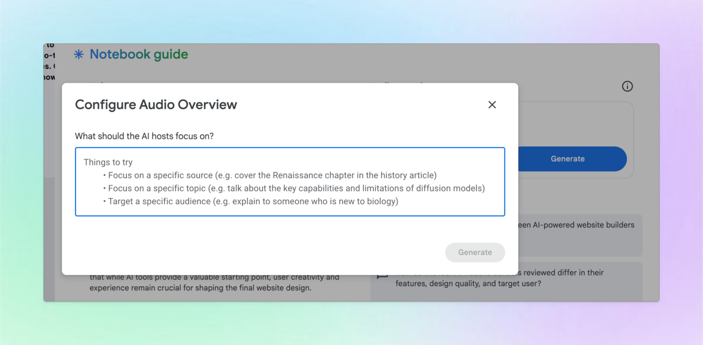Click the new to biology example bullet
703x345 pixels.
click(x=251, y=201)
